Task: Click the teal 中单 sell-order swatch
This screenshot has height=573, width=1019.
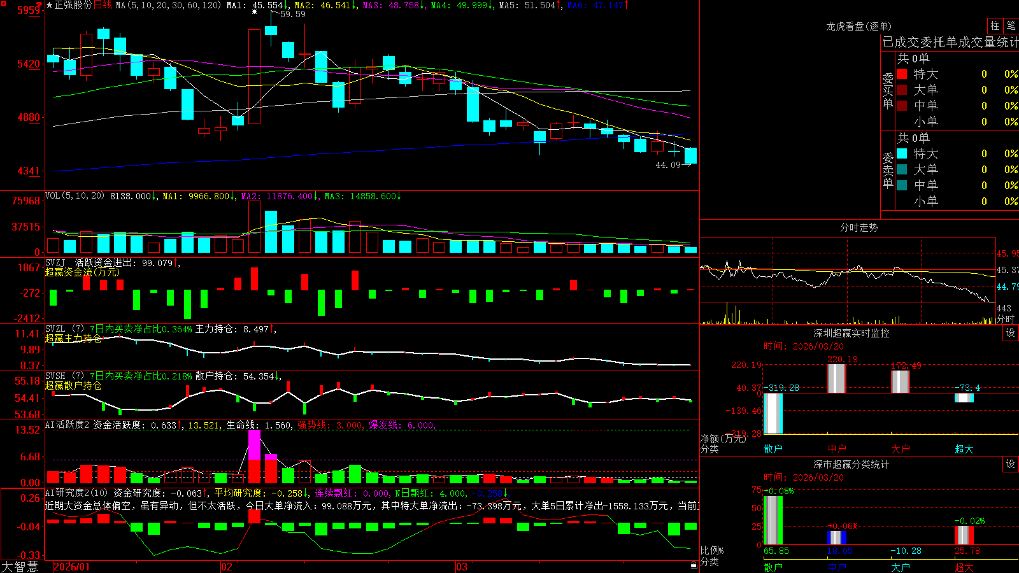Action: pyautogui.click(x=902, y=185)
